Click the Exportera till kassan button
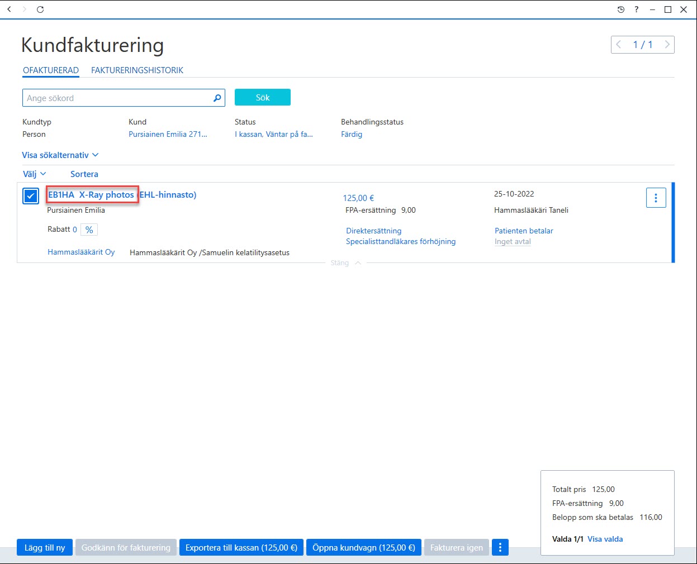Image resolution: width=697 pixels, height=564 pixels. [x=241, y=547]
